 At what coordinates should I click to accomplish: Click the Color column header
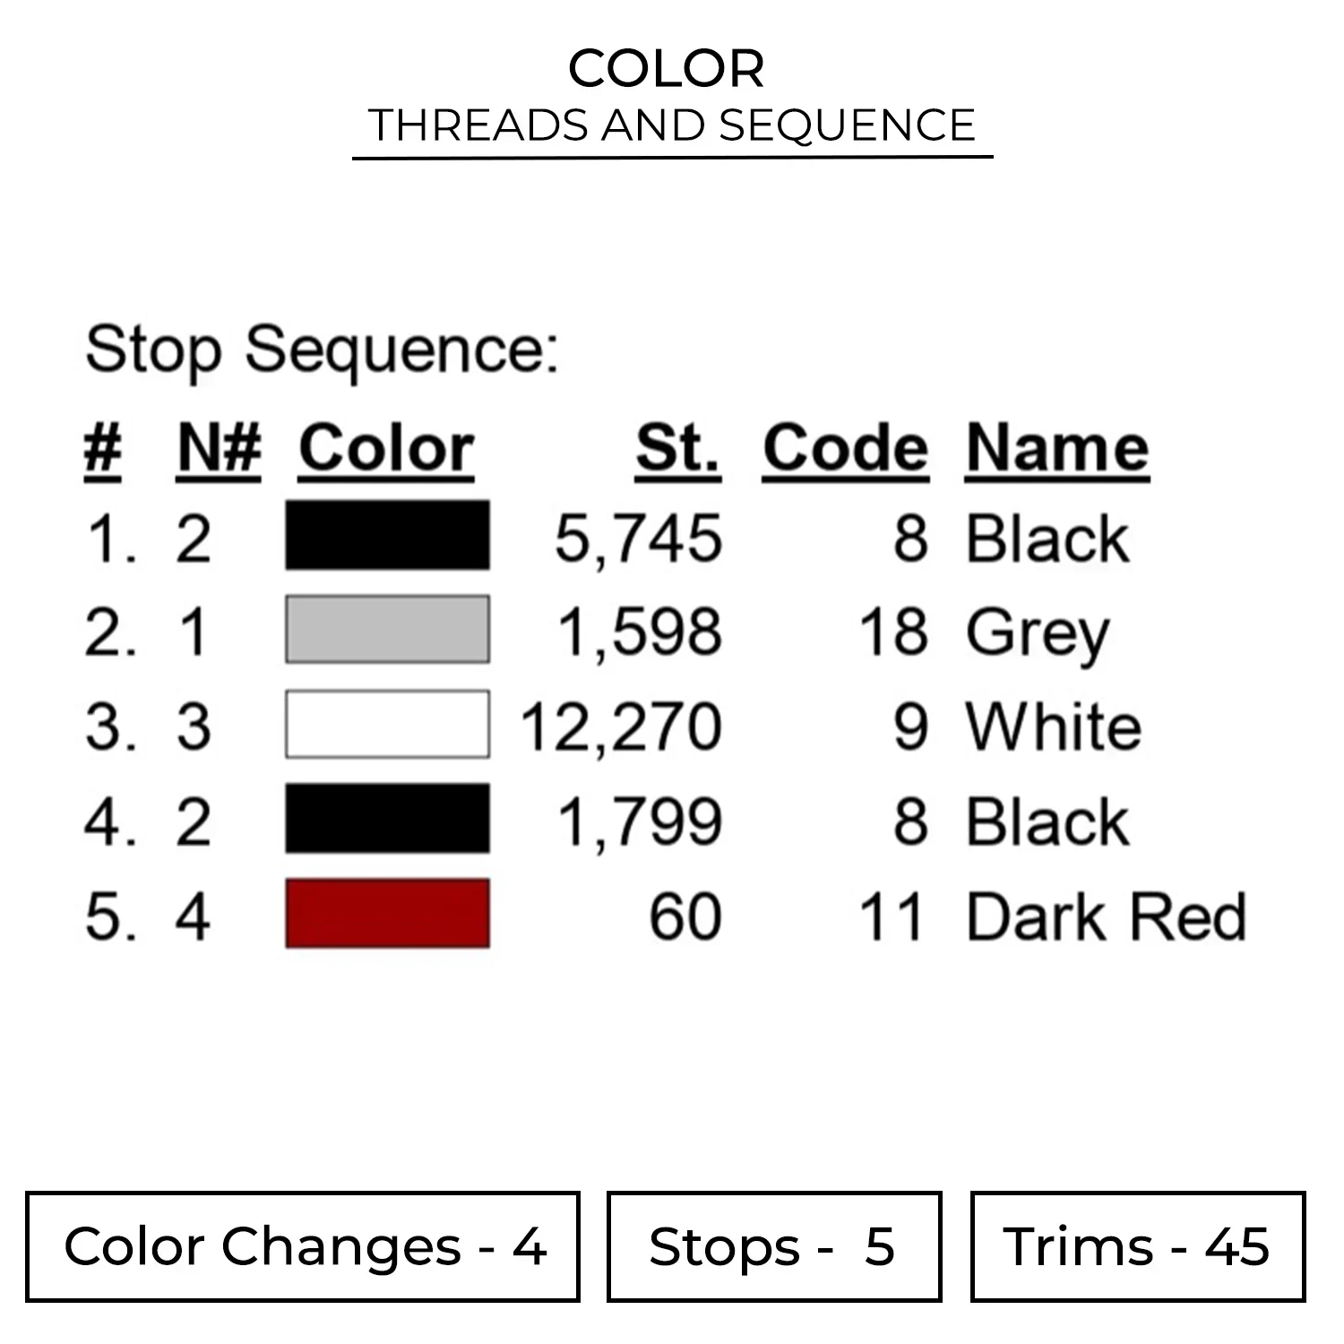pyautogui.click(x=386, y=448)
